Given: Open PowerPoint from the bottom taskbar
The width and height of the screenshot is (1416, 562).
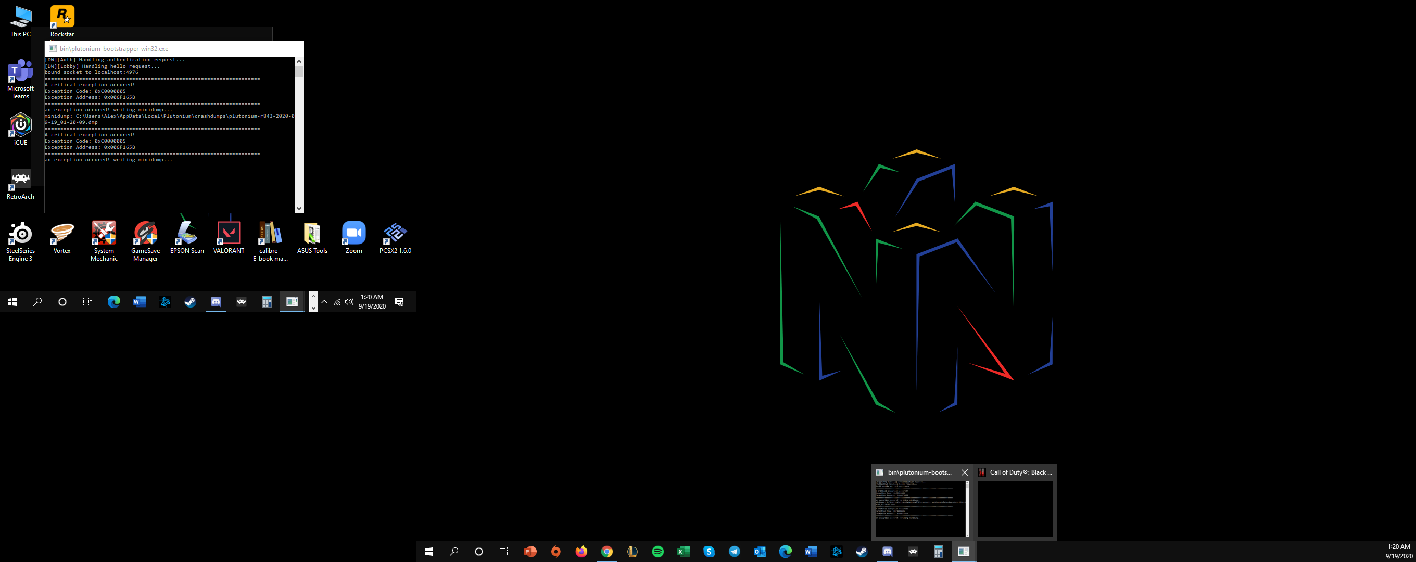Looking at the screenshot, I should (530, 552).
